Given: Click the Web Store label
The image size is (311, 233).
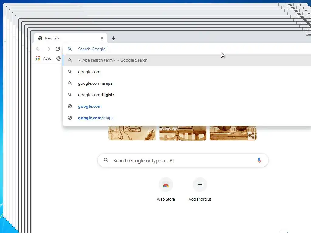Looking at the screenshot, I should pyautogui.click(x=166, y=199).
